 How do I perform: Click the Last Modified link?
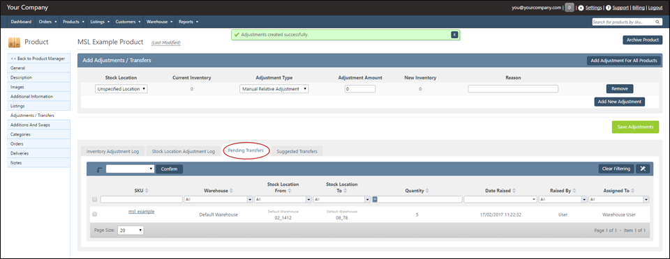point(166,43)
